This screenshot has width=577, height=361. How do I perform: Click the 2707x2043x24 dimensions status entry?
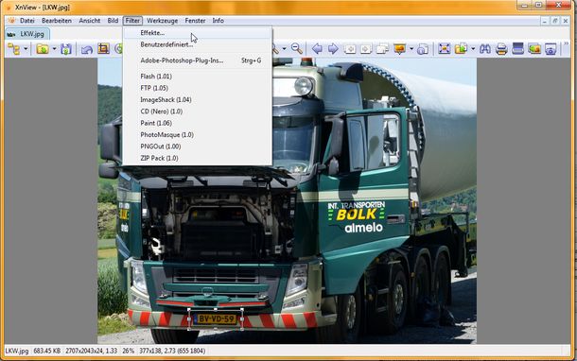point(91,351)
